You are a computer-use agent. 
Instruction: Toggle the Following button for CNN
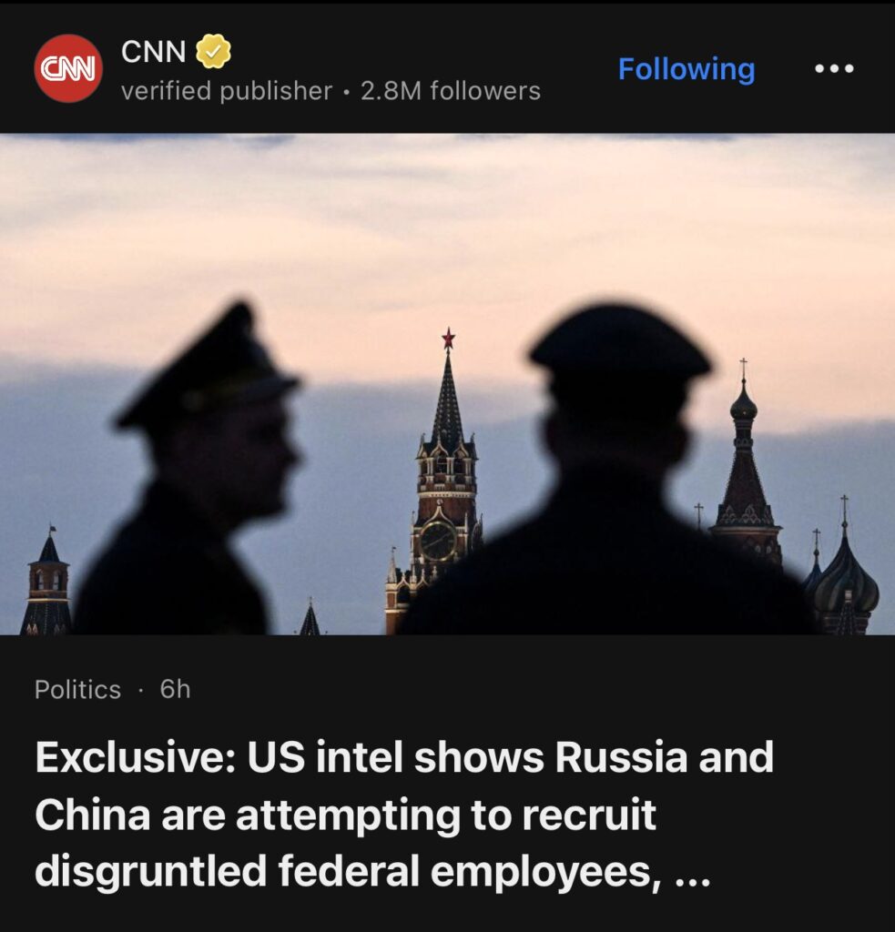pos(687,69)
